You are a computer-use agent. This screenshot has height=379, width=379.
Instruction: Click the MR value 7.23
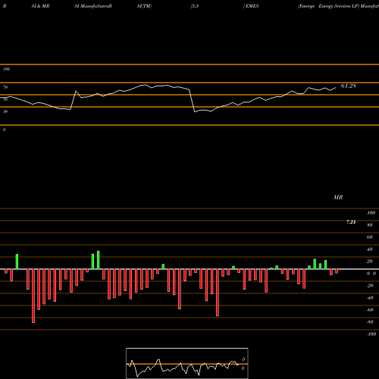(351, 222)
